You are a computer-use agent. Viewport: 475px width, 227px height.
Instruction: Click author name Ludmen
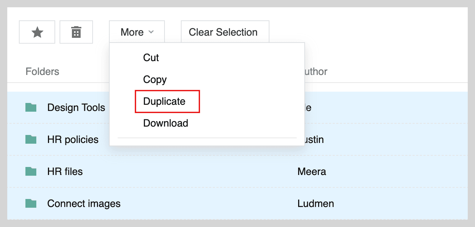[316, 203]
